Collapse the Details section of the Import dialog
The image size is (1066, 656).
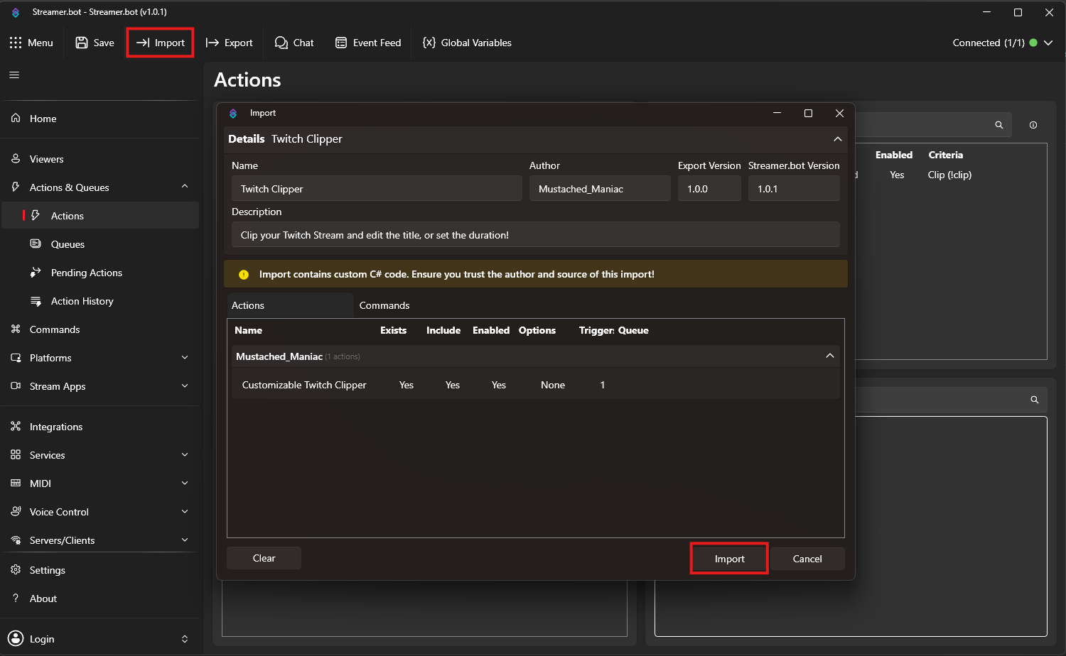pyautogui.click(x=838, y=139)
